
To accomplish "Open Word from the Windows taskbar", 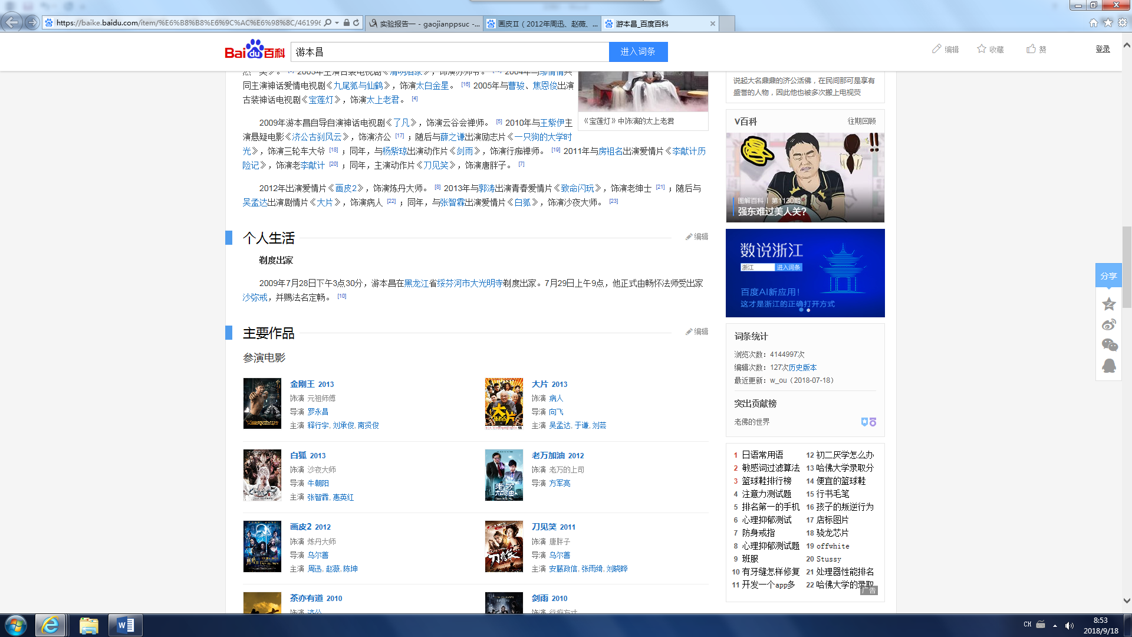I will [126, 625].
